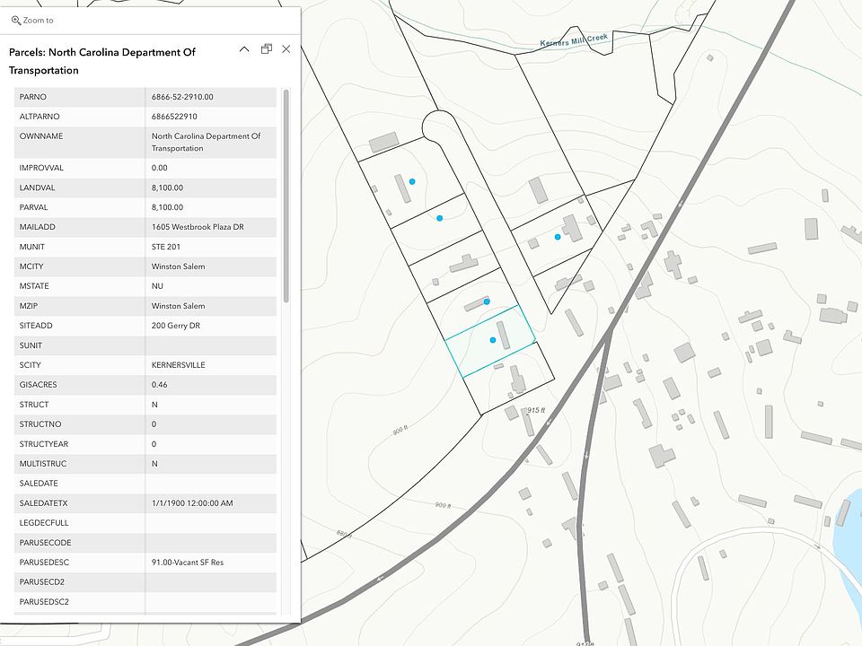Click the Zoom to link text
Screen dimensions: 862x646
point(38,21)
